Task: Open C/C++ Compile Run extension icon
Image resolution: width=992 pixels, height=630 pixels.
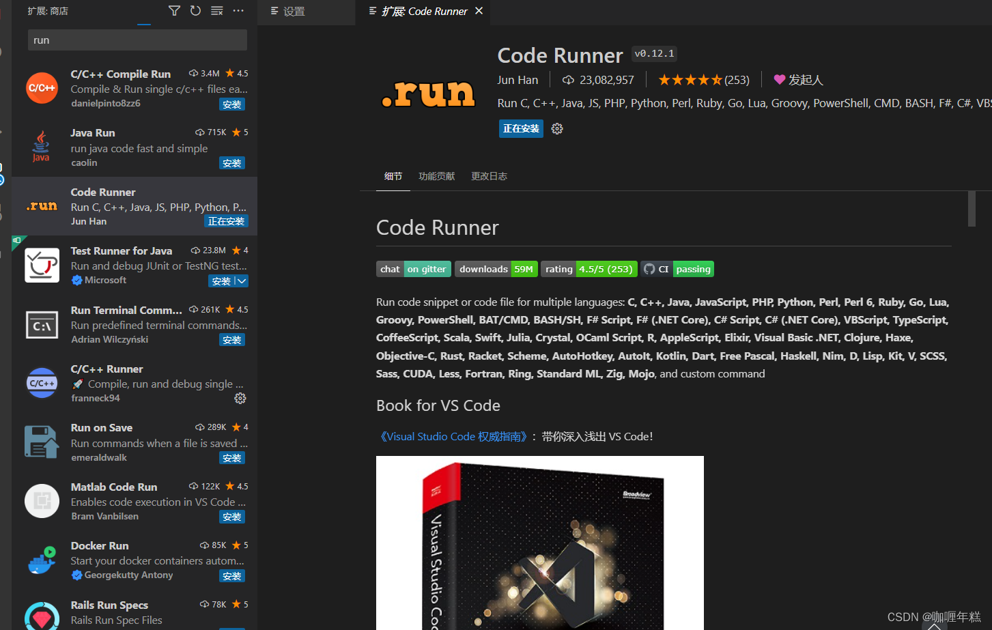Action: coord(42,88)
